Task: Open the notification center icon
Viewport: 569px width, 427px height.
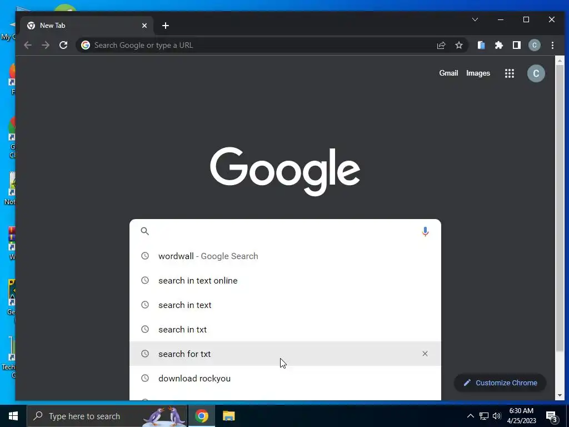Action: [552, 416]
